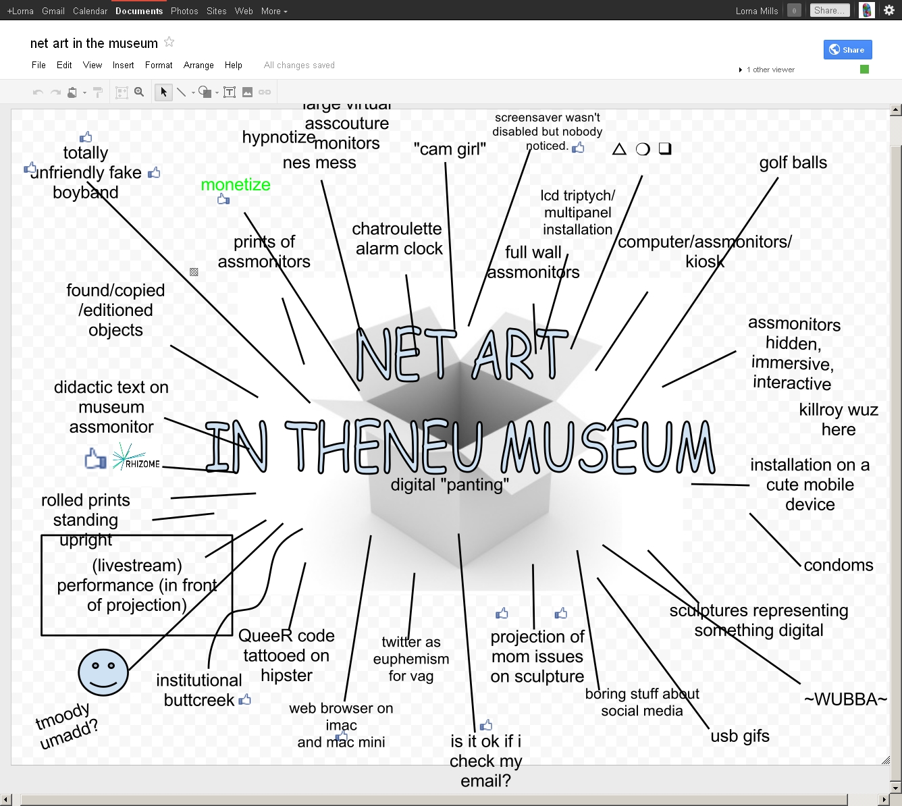This screenshot has width=902, height=806.
Task: Select the arrow pointer tool
Action: 163,92
